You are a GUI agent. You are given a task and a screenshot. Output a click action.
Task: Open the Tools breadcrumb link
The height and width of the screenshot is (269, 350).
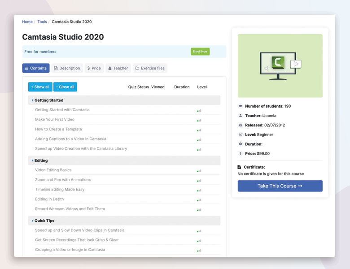click(x=42, y=22)
